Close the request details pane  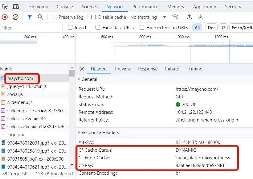(82, 69)
